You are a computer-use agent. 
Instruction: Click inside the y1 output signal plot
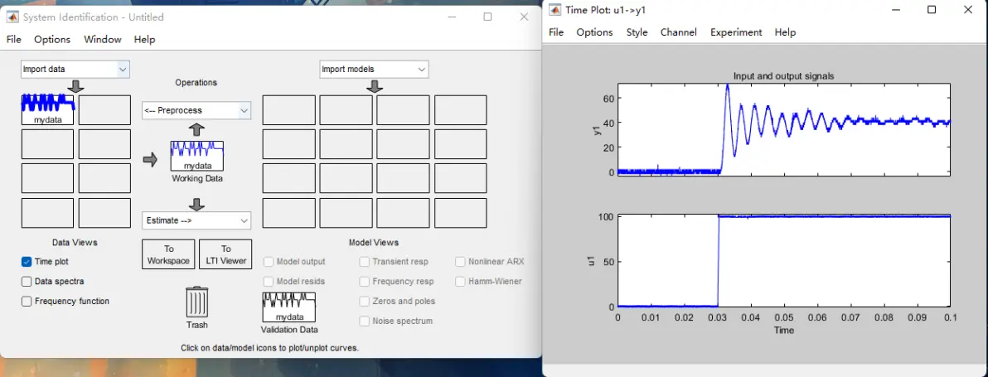pos(784,128)
